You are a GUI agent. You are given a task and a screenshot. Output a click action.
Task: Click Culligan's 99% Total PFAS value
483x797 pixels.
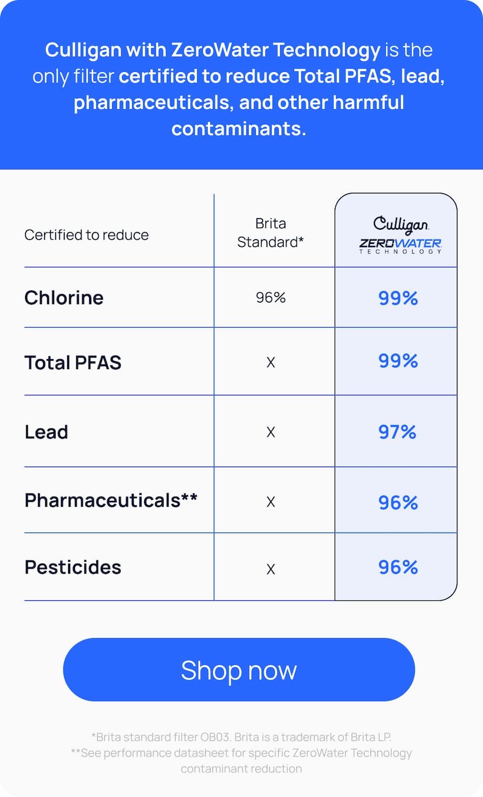(x=398, y=361)
